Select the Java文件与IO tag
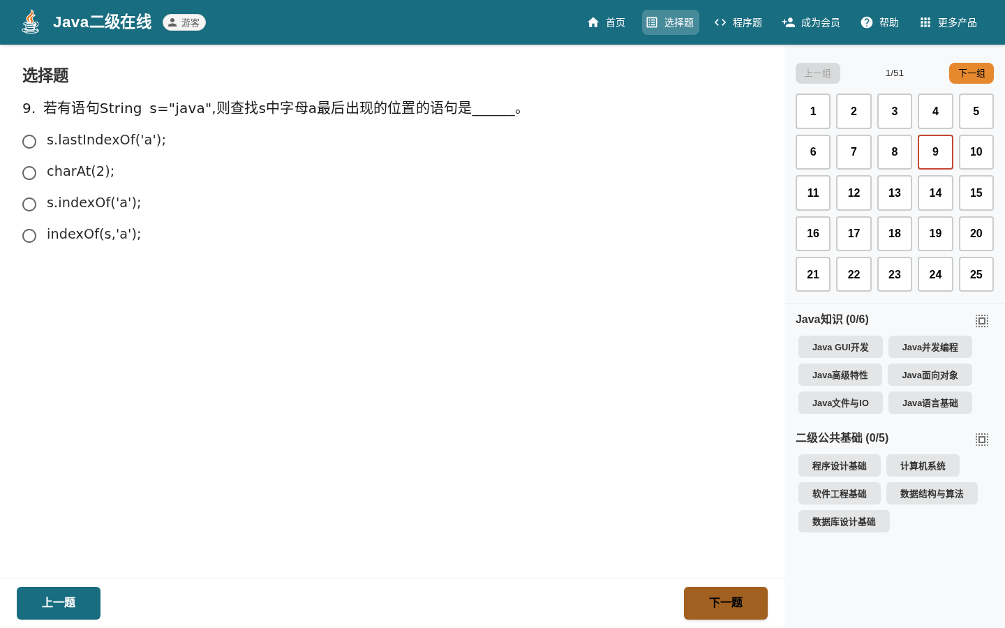The image size is (1005, 628). (840, 403)
